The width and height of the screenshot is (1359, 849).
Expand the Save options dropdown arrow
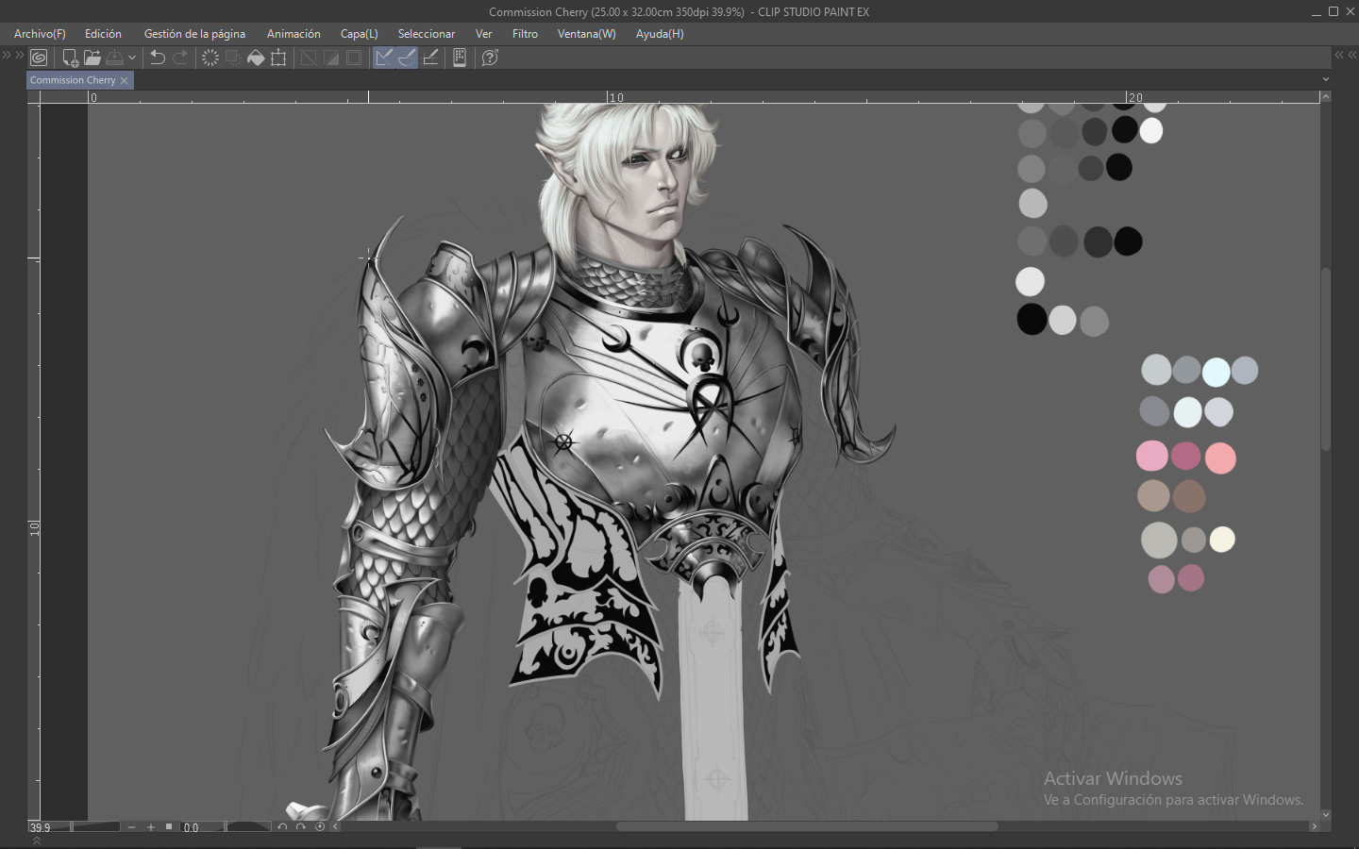pyautogui.click(x=132, y=58)
